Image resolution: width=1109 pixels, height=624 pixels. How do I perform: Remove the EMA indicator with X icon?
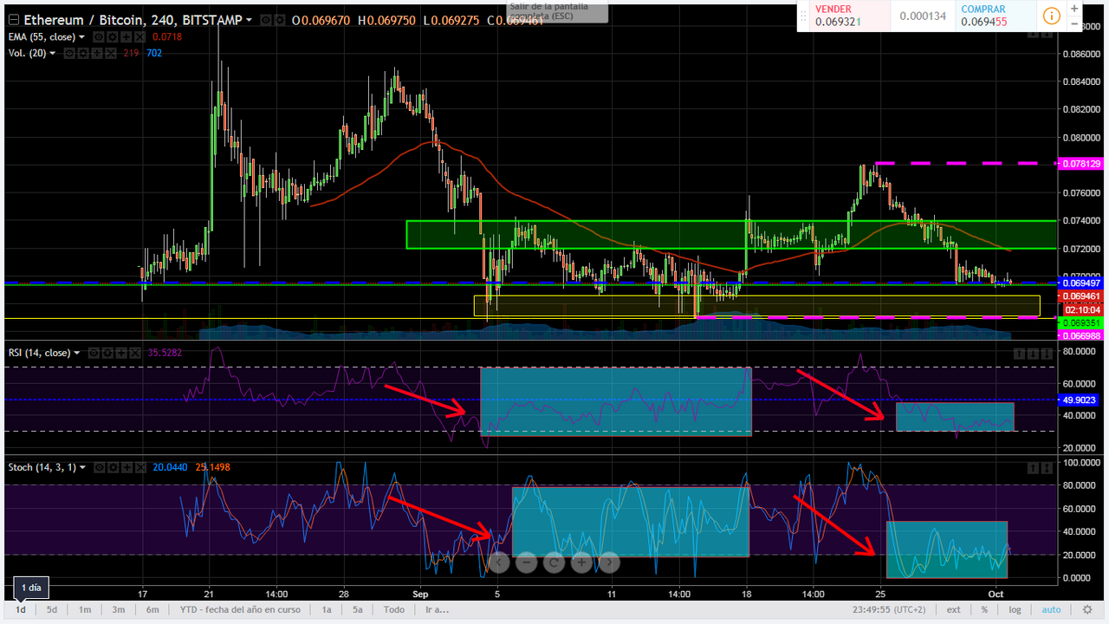point(139,37)
